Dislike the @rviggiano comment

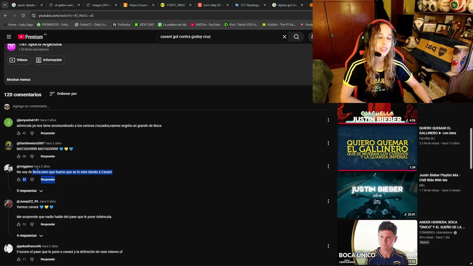coord(32,180)
